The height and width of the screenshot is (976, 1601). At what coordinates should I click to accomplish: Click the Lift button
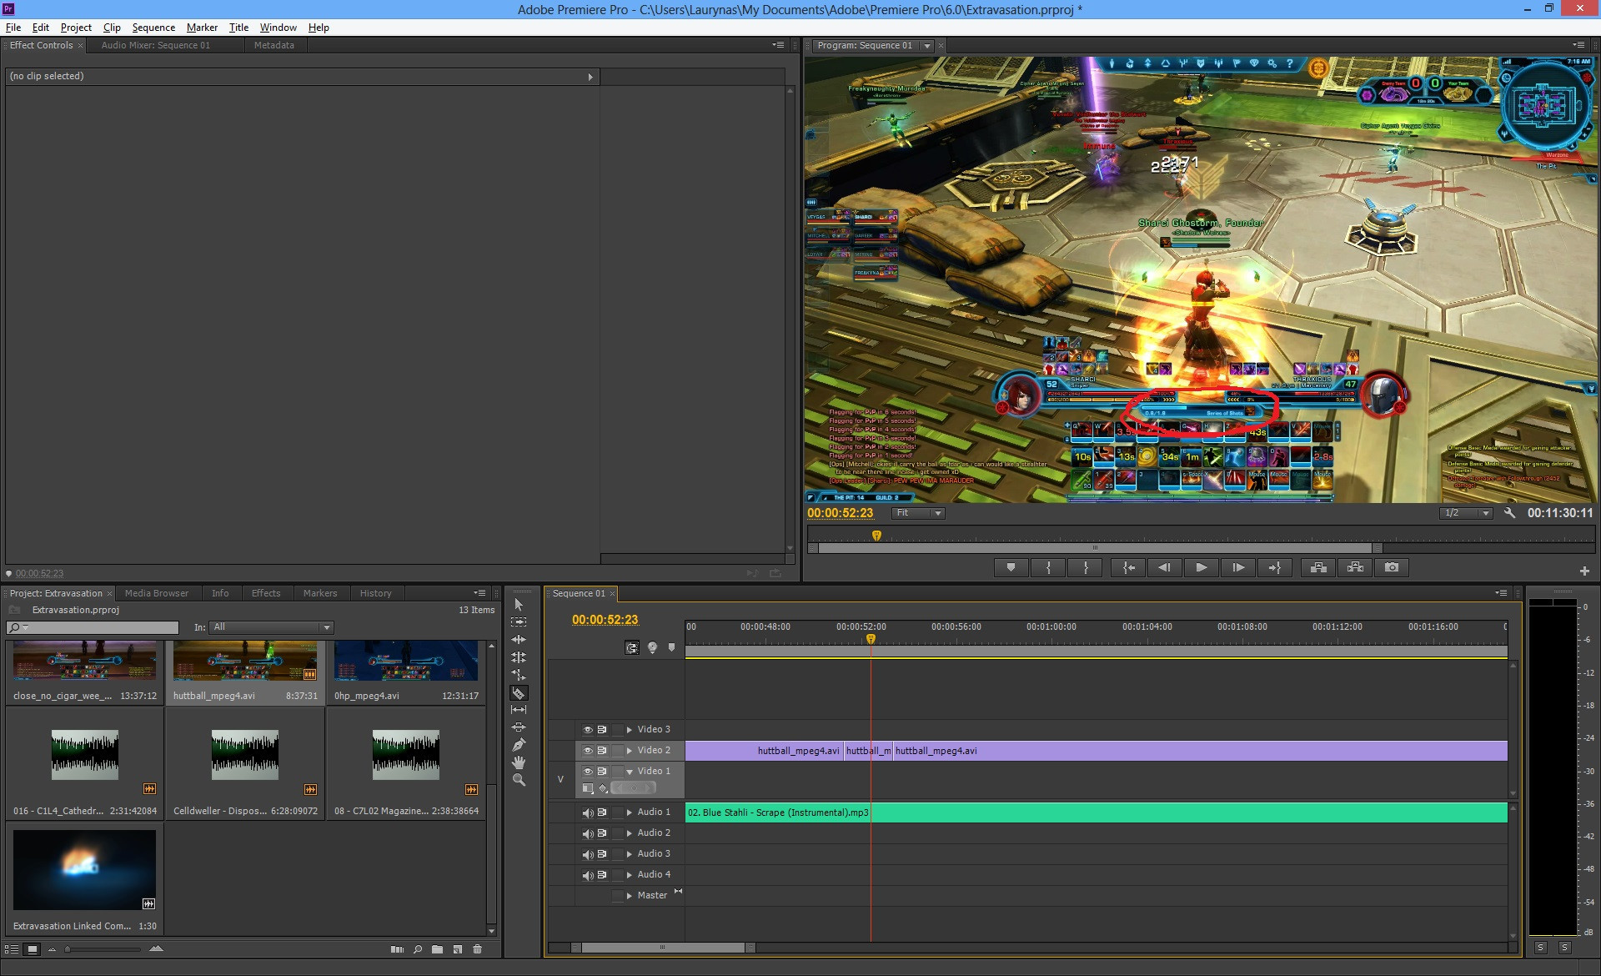1318,568
